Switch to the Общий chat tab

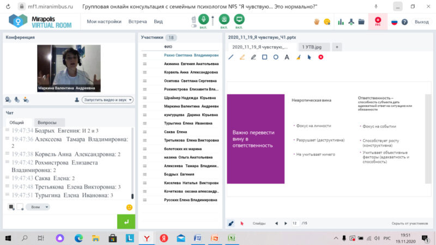17,122
